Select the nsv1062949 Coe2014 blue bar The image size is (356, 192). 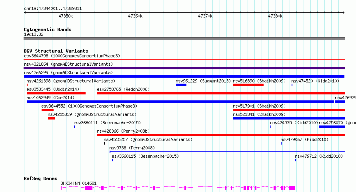coord(180,102)
